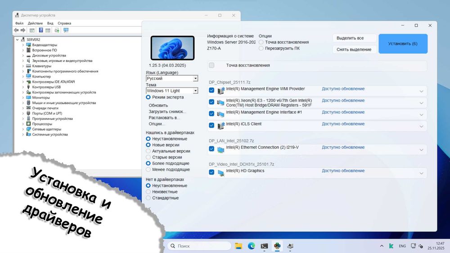
Task: Open the Тема Windows 11 Light combo box
Action: point(172,90)
